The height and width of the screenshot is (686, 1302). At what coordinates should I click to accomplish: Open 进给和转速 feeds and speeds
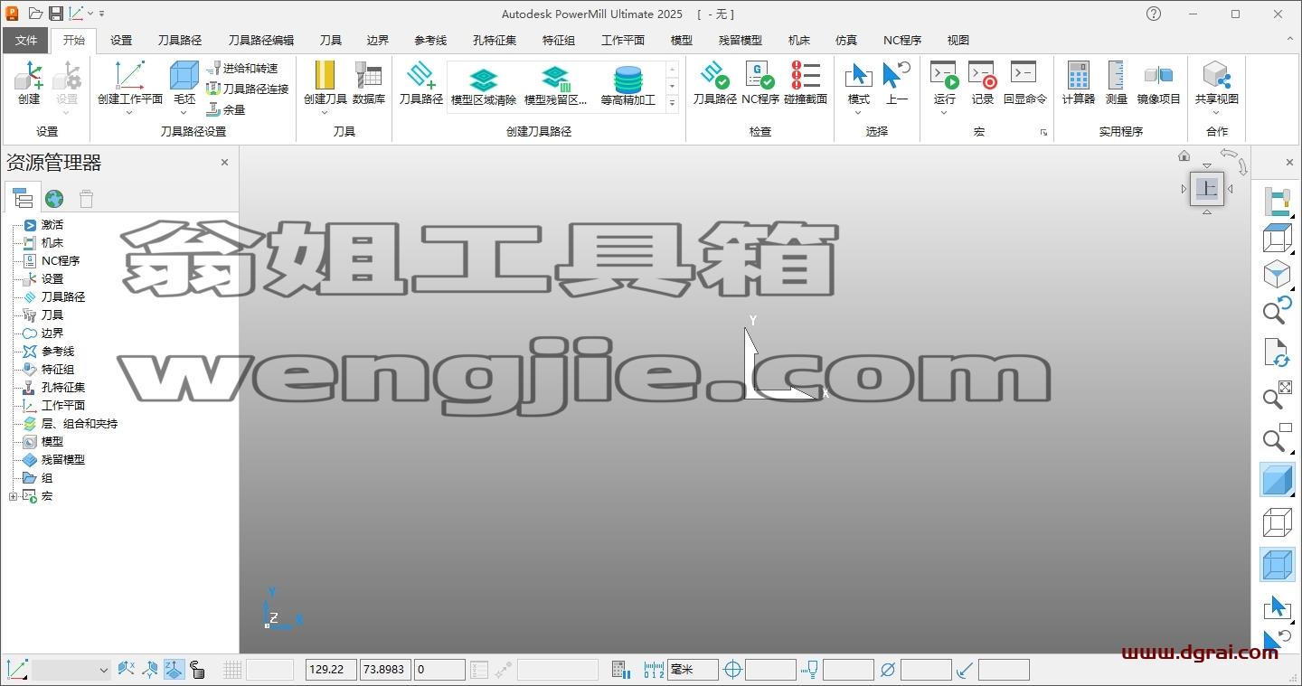pyautogui.click(x=242, y=69)
